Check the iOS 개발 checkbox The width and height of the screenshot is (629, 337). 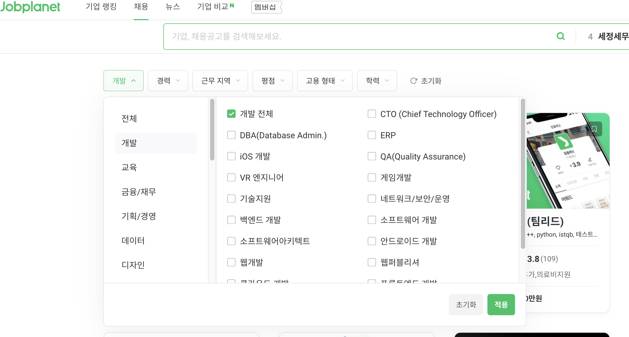tap(231, 156)
